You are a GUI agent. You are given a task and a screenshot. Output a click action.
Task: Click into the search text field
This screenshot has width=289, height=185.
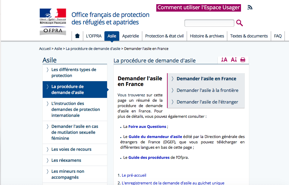(209, 23)
